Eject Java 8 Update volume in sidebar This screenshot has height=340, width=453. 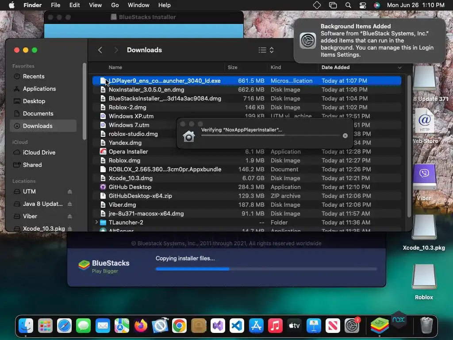[69, 204]
